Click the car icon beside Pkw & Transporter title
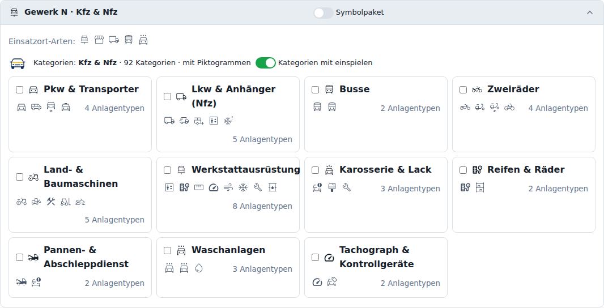The width and height of the screenshot is (604, 308). [33, 89]
